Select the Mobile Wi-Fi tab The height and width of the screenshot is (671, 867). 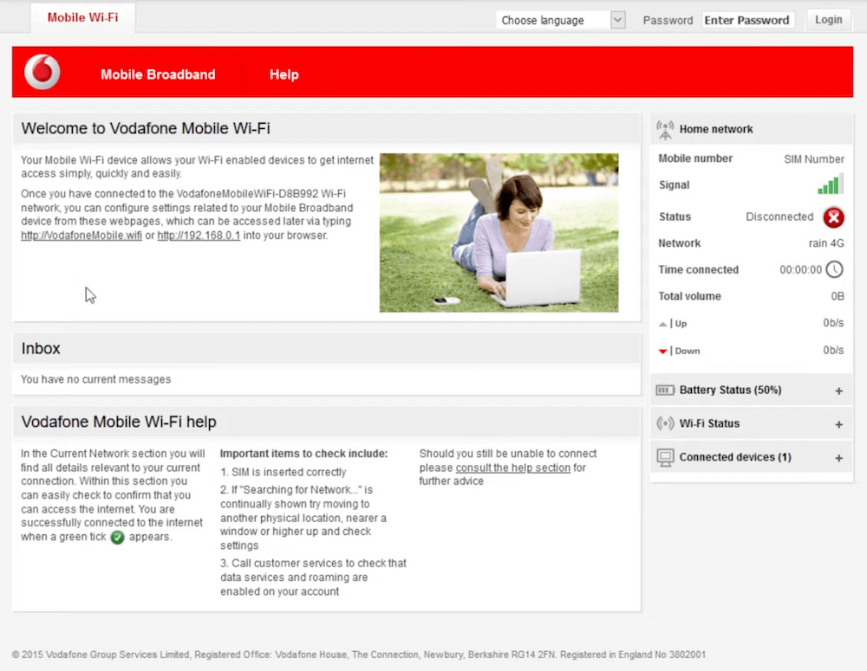[x=82, y=17]
